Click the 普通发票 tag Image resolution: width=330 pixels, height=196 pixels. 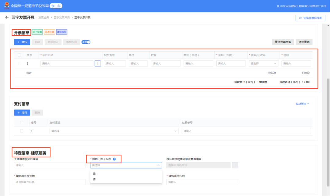(50, 32)
